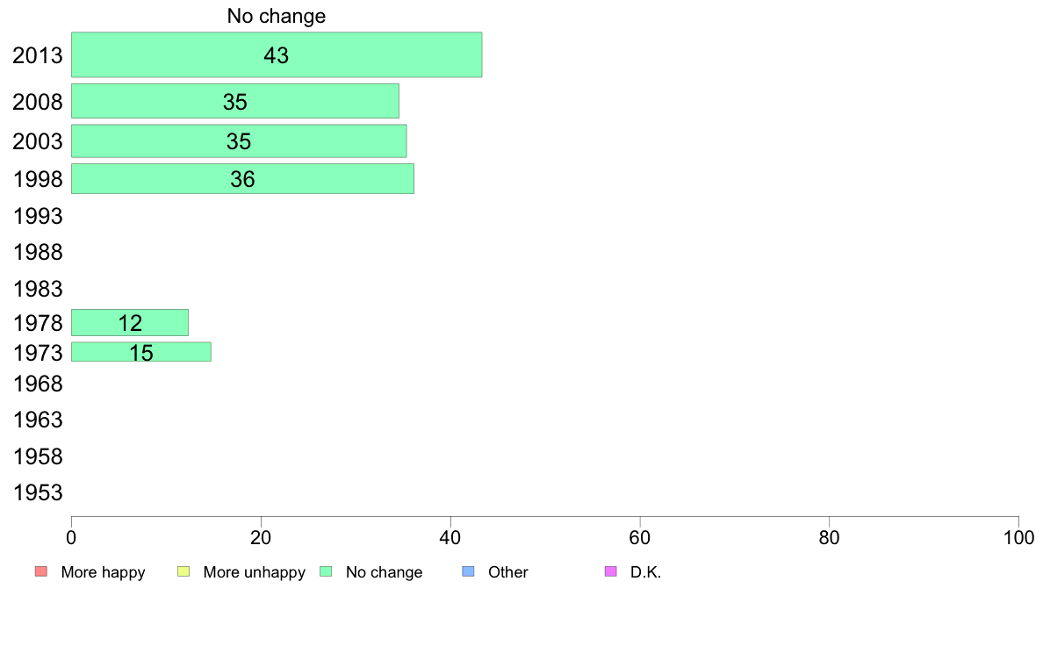
Task: Select the 2003 bar showing 35
Action: (239, 141)
